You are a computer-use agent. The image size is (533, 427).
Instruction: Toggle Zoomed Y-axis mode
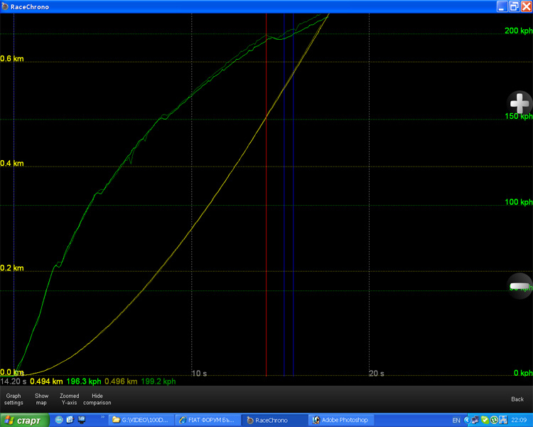pos(70,399)
